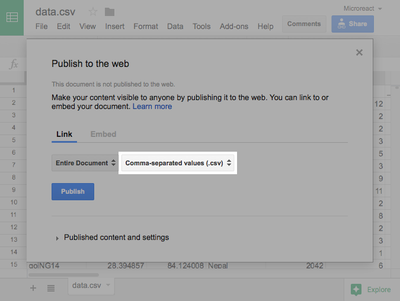
Task: Open the Tools menu
Action: pyautogui.click(x=201, y=26)
